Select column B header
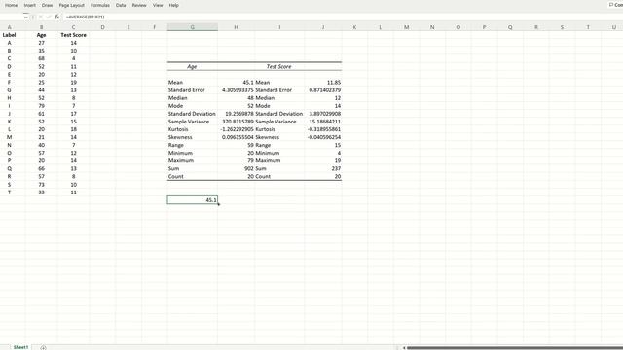623x350 pixels. 41,27
